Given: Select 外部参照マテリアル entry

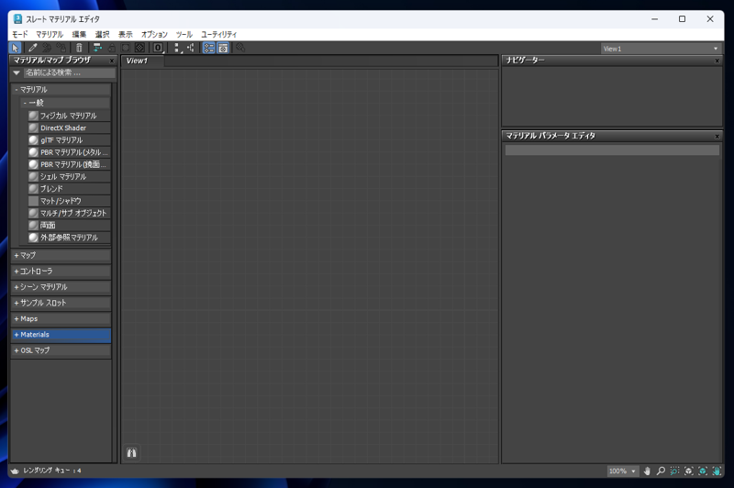Looking at the screenshot, I should [69, 238].
